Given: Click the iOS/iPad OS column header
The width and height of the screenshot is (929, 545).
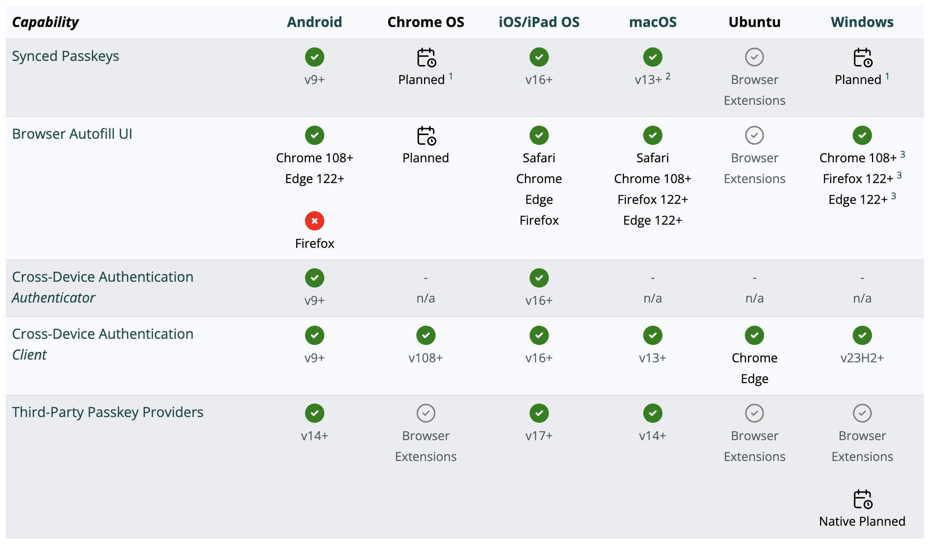Looking at the screenshot, I should 539,22.
